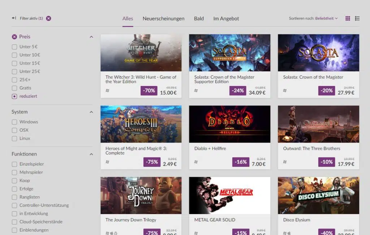Click Windows icon on Diablo + Hellfire card
This screenshot has height=235, width=370.
pos(196,162)
